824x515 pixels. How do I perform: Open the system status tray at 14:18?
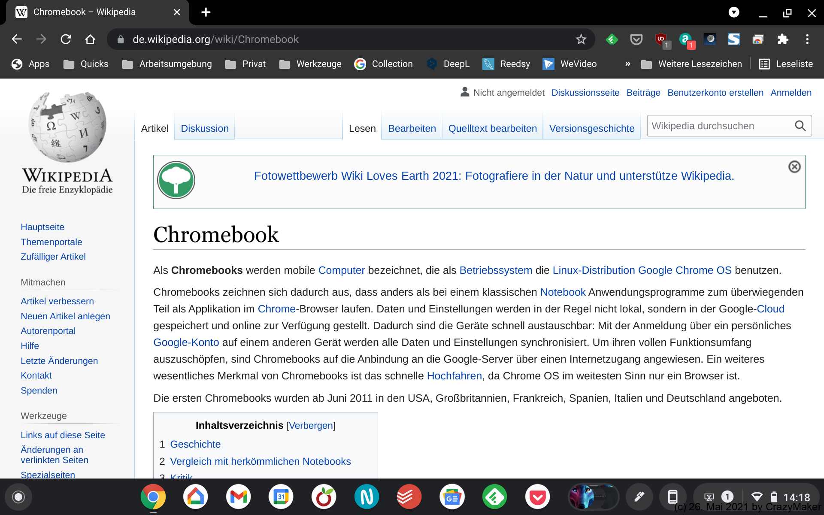point(781,497)
